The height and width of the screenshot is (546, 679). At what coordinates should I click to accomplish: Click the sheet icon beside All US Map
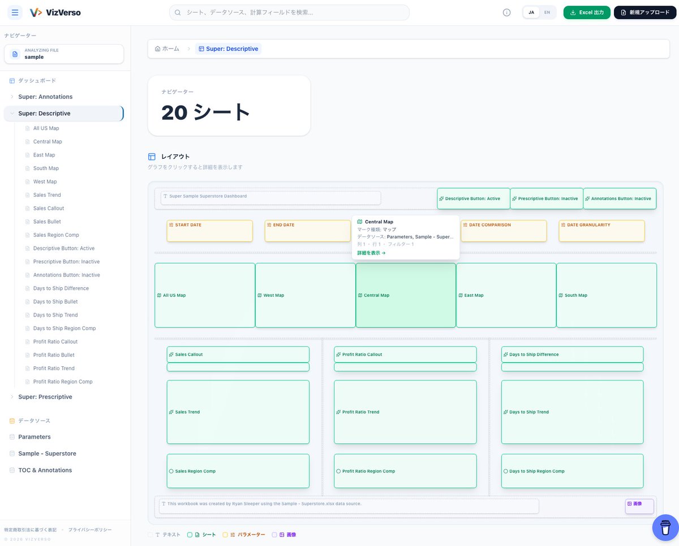pyautogui.click(x=28, y=128)
